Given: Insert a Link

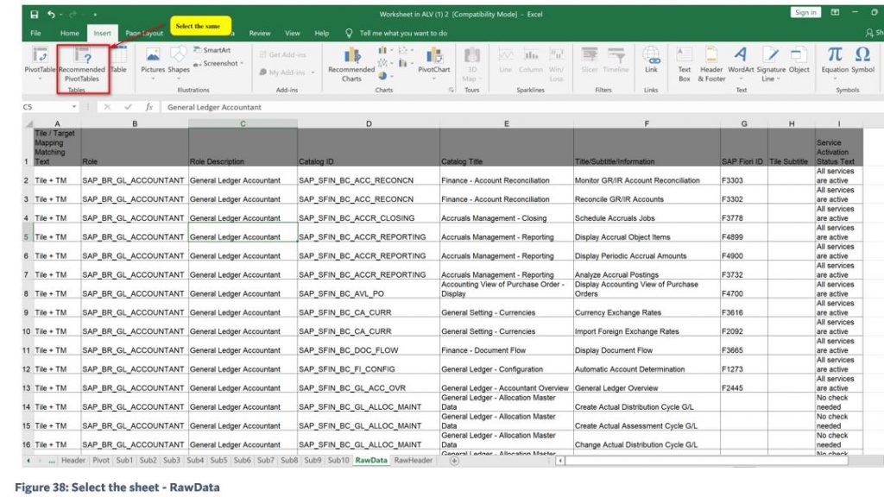Looking at the screenshot, I should coord(651,61).
